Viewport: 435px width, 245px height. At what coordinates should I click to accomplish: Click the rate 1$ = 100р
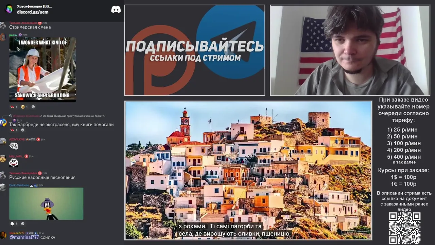(x=404, y=177)
